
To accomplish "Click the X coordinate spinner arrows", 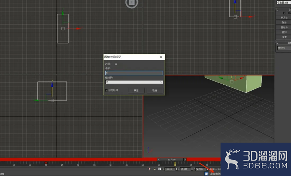I will 177,169.
